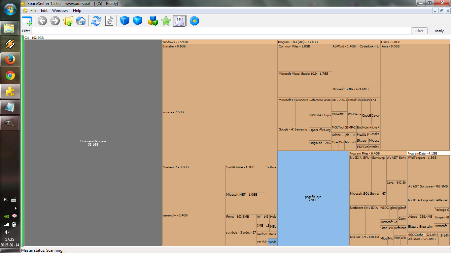451x253 pixels.
Task: Go forward with the right arrow icon
Action: pos(55,21)
